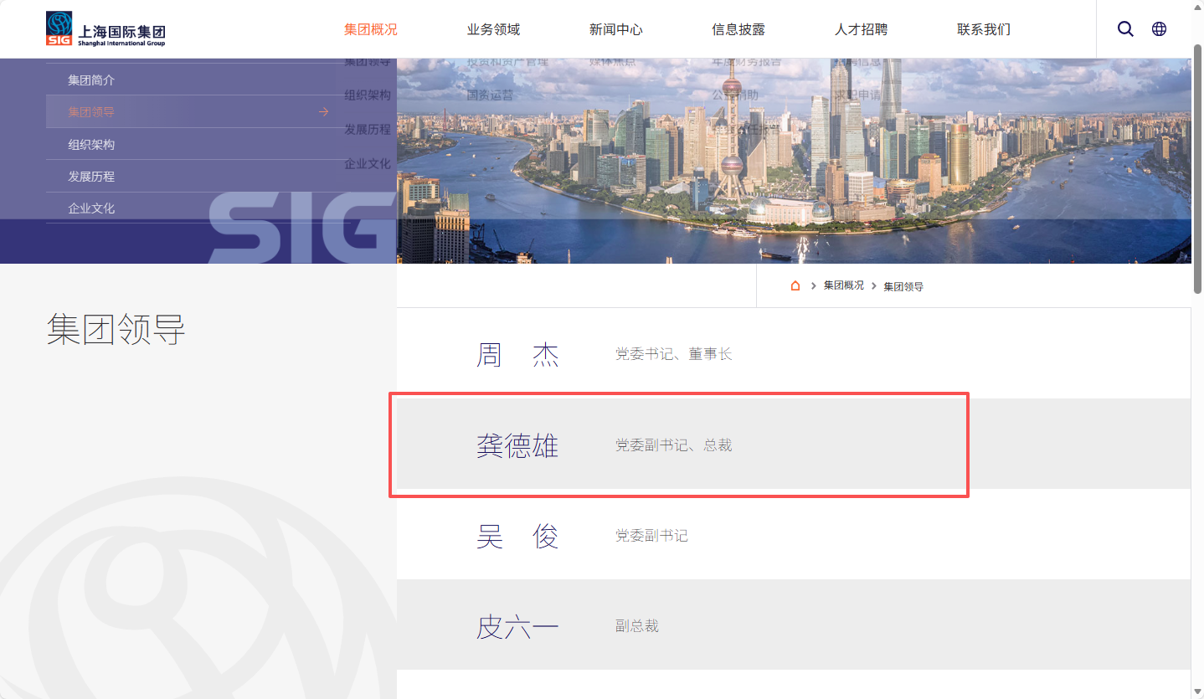The image size is (1204, 699).
Task: Click the home icon in the breadcrumb
Action: click(x=795, y=285)
